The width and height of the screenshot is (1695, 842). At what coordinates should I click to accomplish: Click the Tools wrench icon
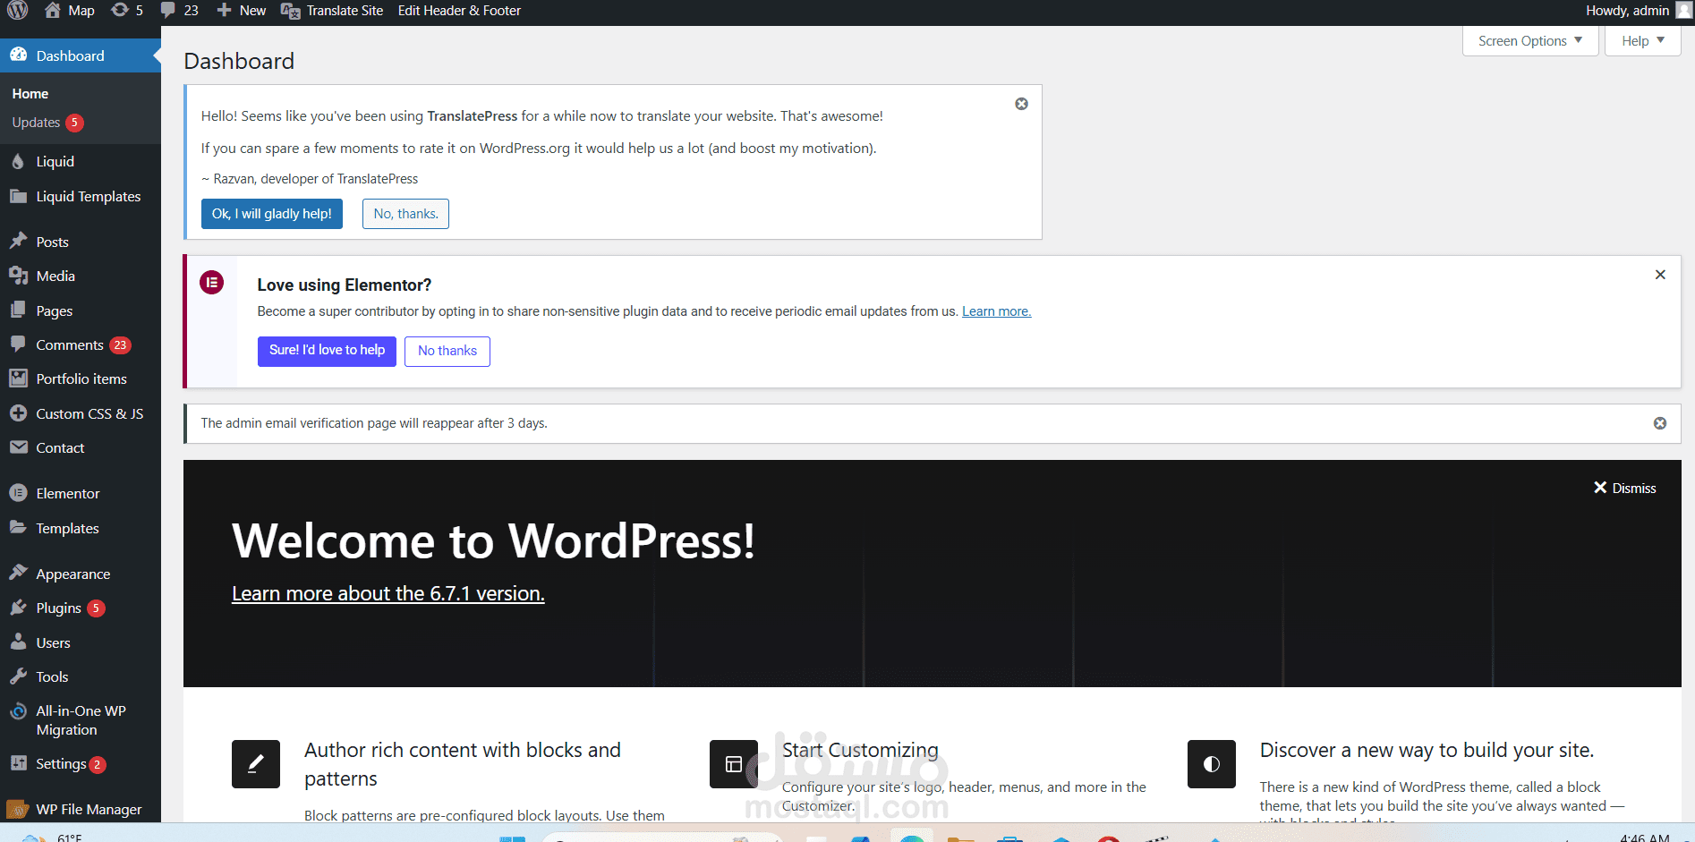pos(18,676)
